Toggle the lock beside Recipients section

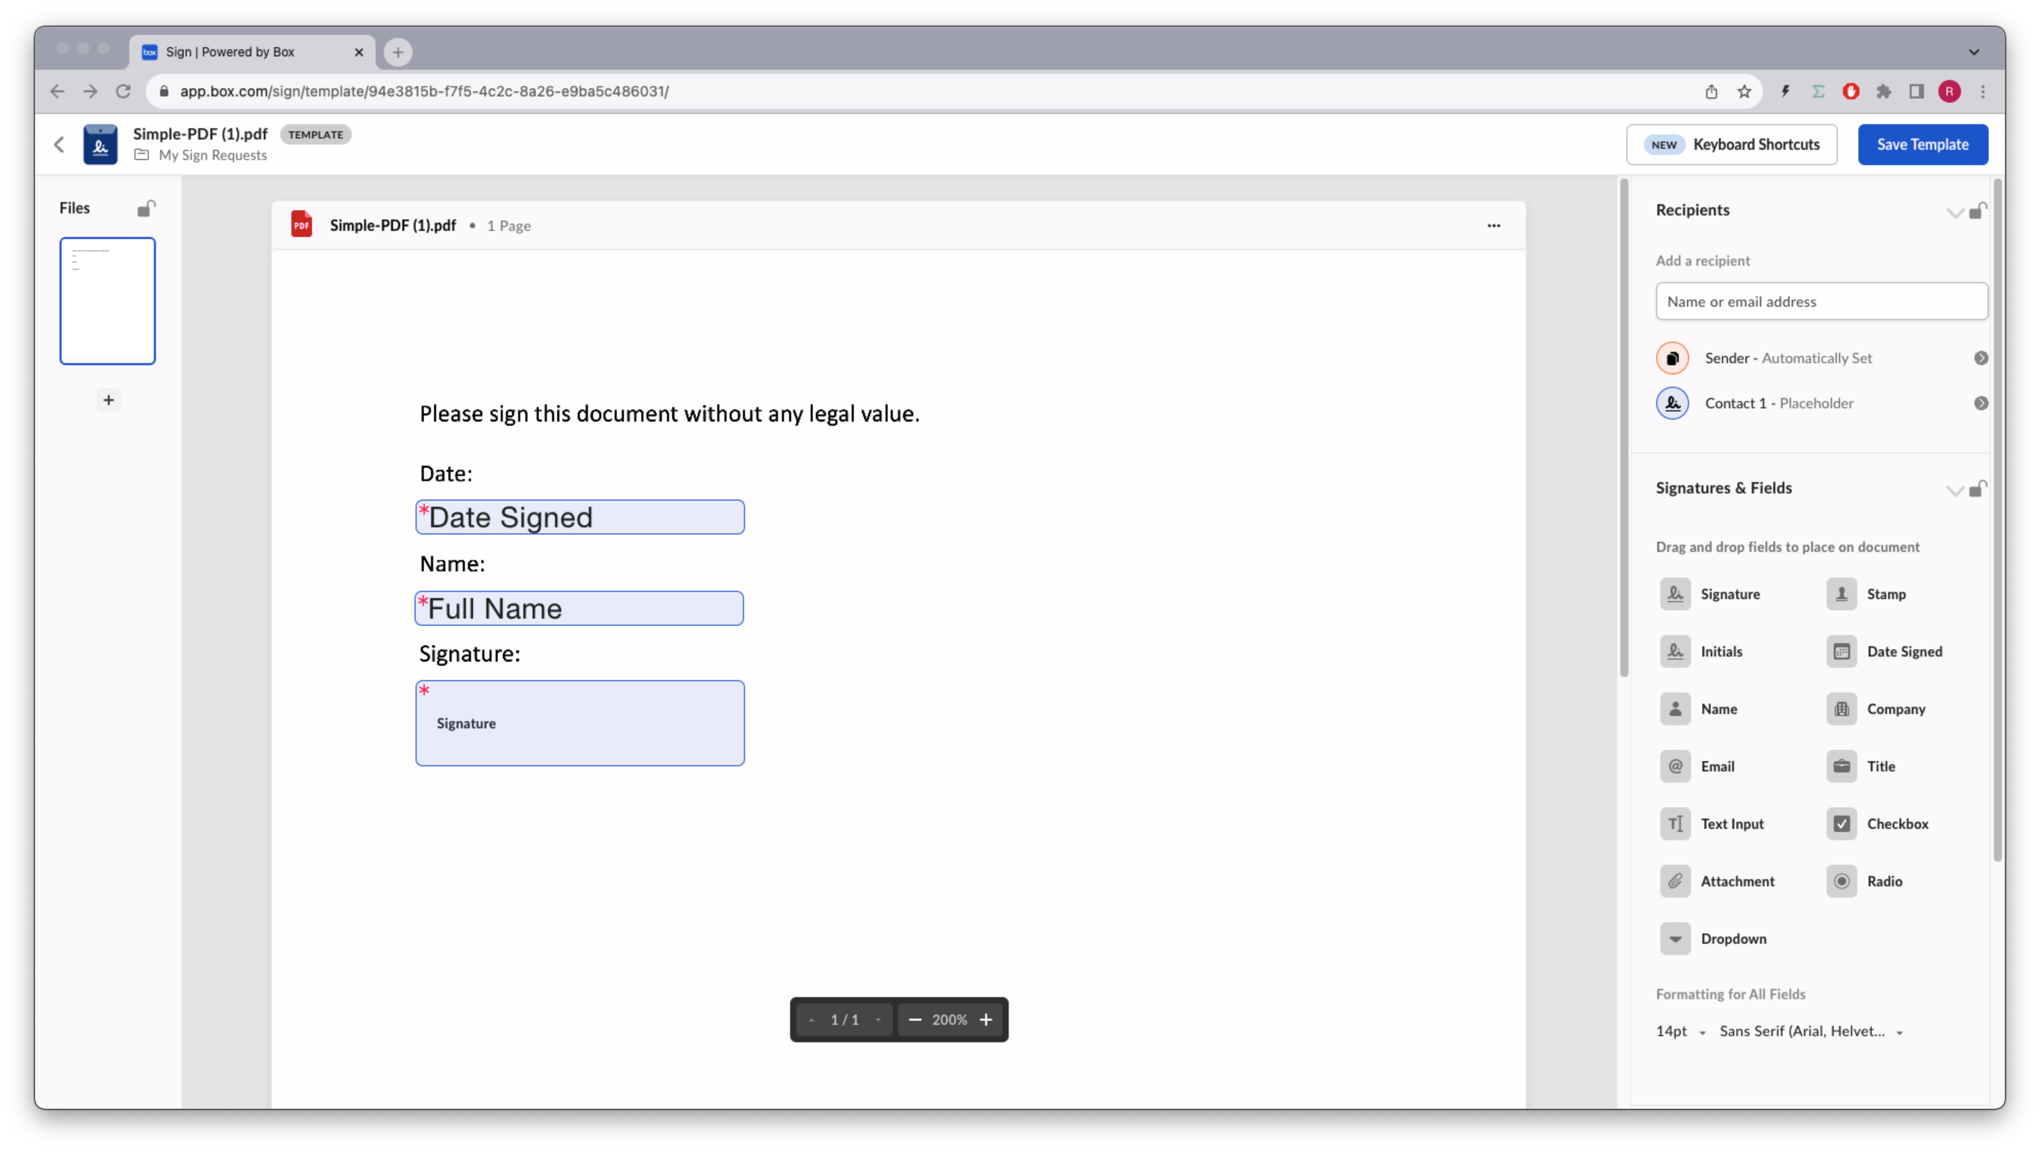tap(1977, 211)
